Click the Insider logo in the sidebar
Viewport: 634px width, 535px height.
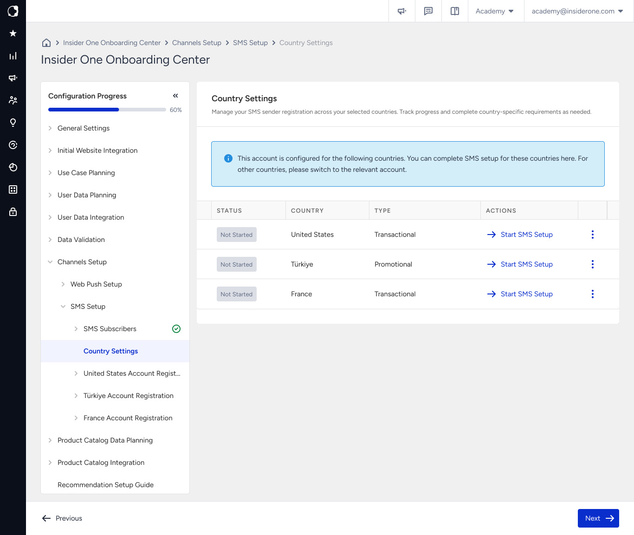13,11
